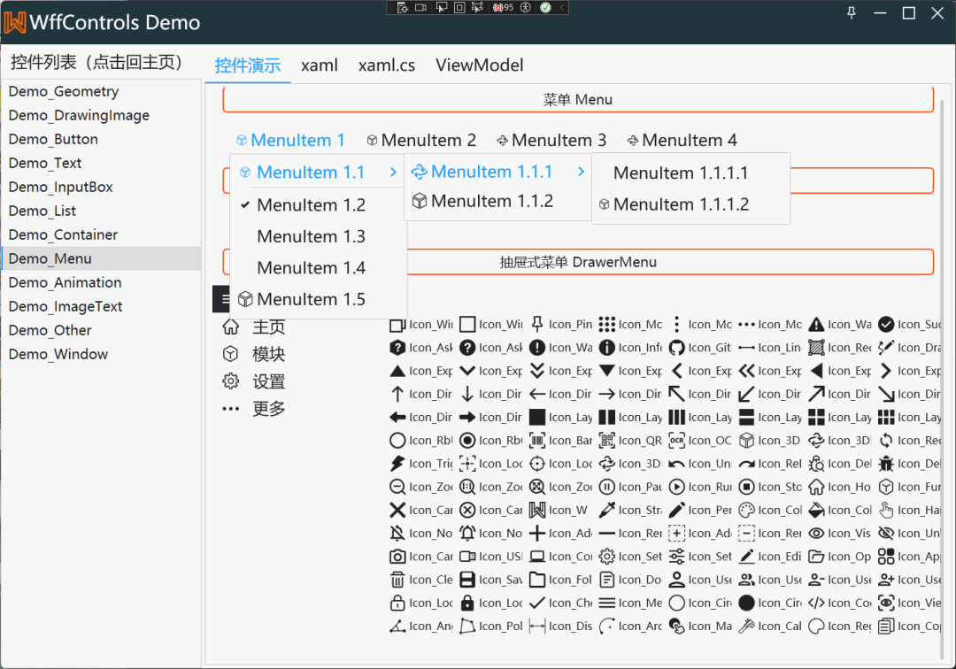Viewport: 956px width, 669px height.
Task: Switch to the xaml.cs tab
Action: (x=386, y=65)
